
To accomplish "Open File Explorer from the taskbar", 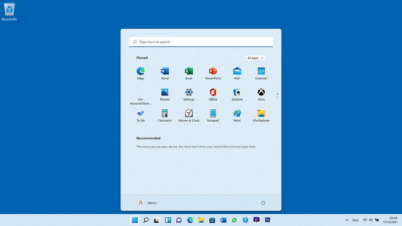I will point(201,220).
